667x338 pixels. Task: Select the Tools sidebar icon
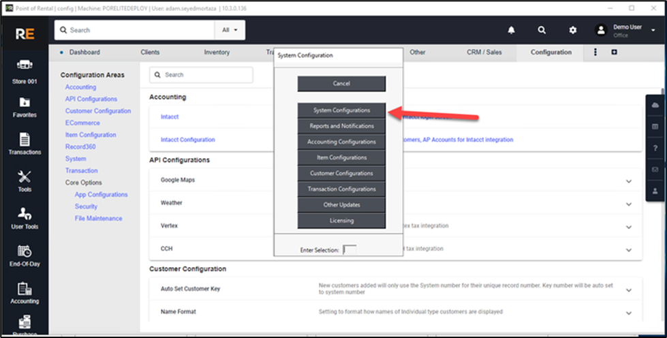(x=25, y=177)
